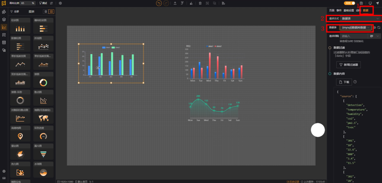
Task: Open the plugin component icon at sidebar top
Action: point(4,12)
